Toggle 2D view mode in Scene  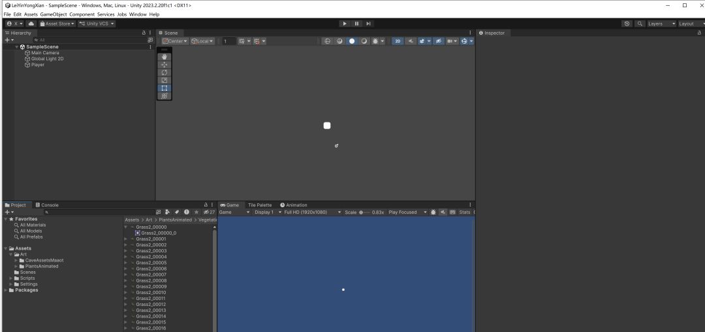pyautogui.click(x=398, y=41)
